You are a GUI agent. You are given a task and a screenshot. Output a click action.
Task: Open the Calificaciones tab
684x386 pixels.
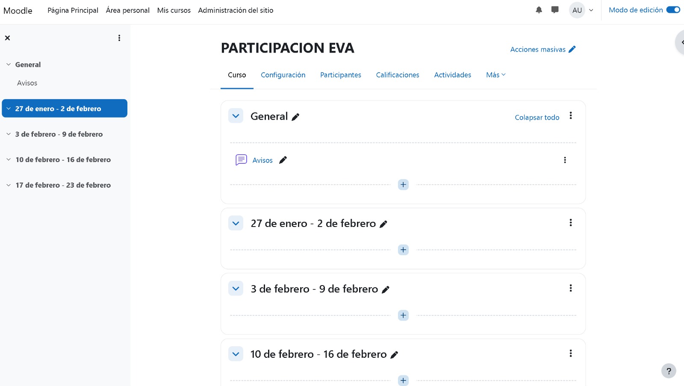[x=397, y=75]
